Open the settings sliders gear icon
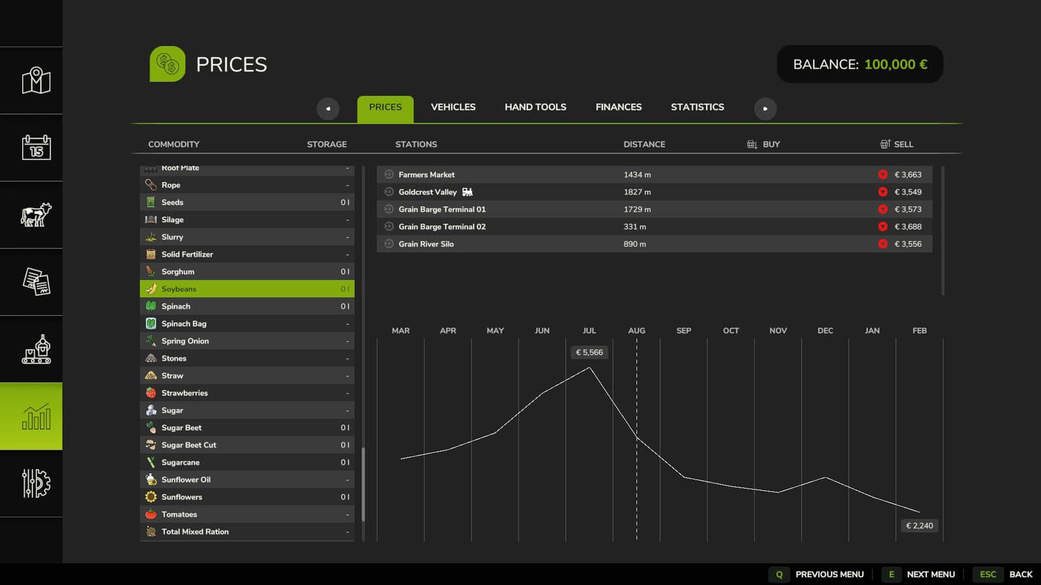Viewport: 1041px width, 585px height. (x=36, y=484)
